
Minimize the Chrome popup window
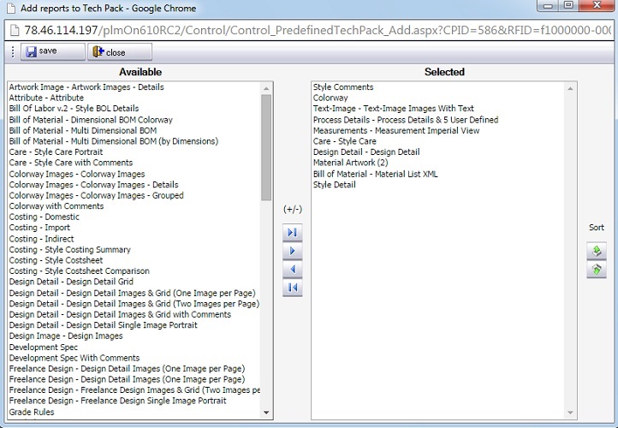548,5
